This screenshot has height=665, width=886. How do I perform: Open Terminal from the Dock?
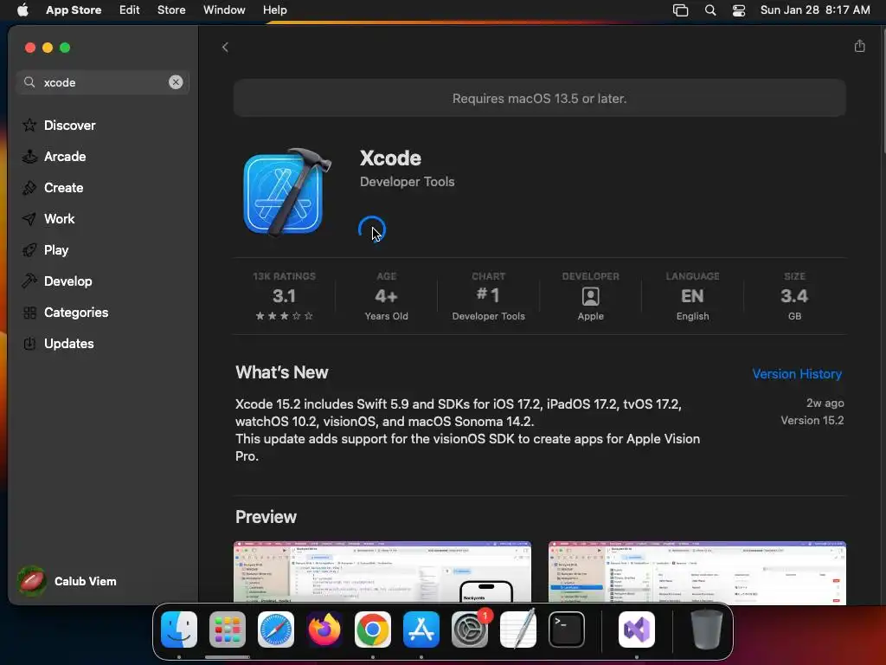coord(566,629)
